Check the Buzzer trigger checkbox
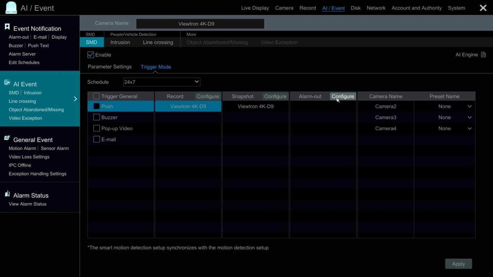Screen dimensions: 493x277 96,117
